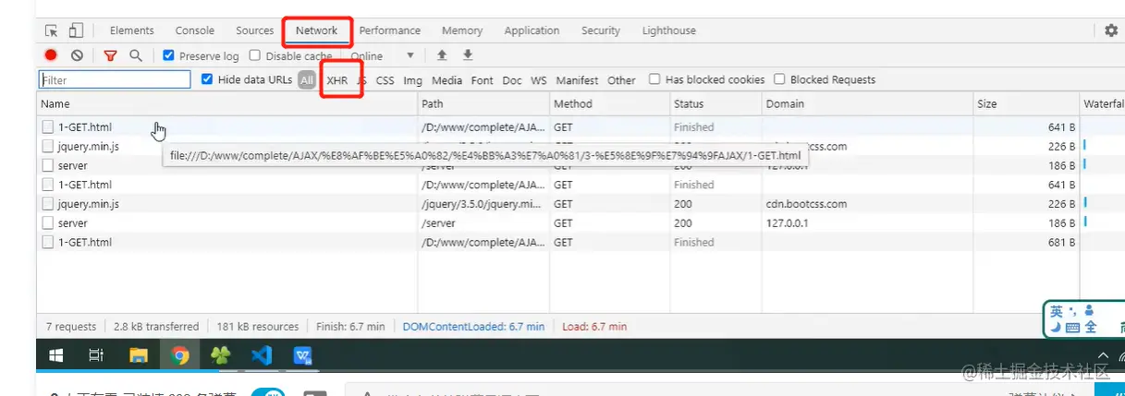Open Visual Studio Code from the taskbar

coord(261,354)
